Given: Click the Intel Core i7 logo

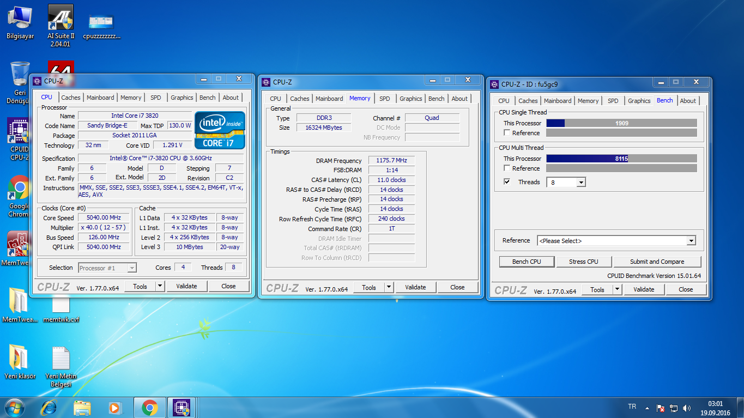Looking at the screenshot, I should click(x=220, y=130).
